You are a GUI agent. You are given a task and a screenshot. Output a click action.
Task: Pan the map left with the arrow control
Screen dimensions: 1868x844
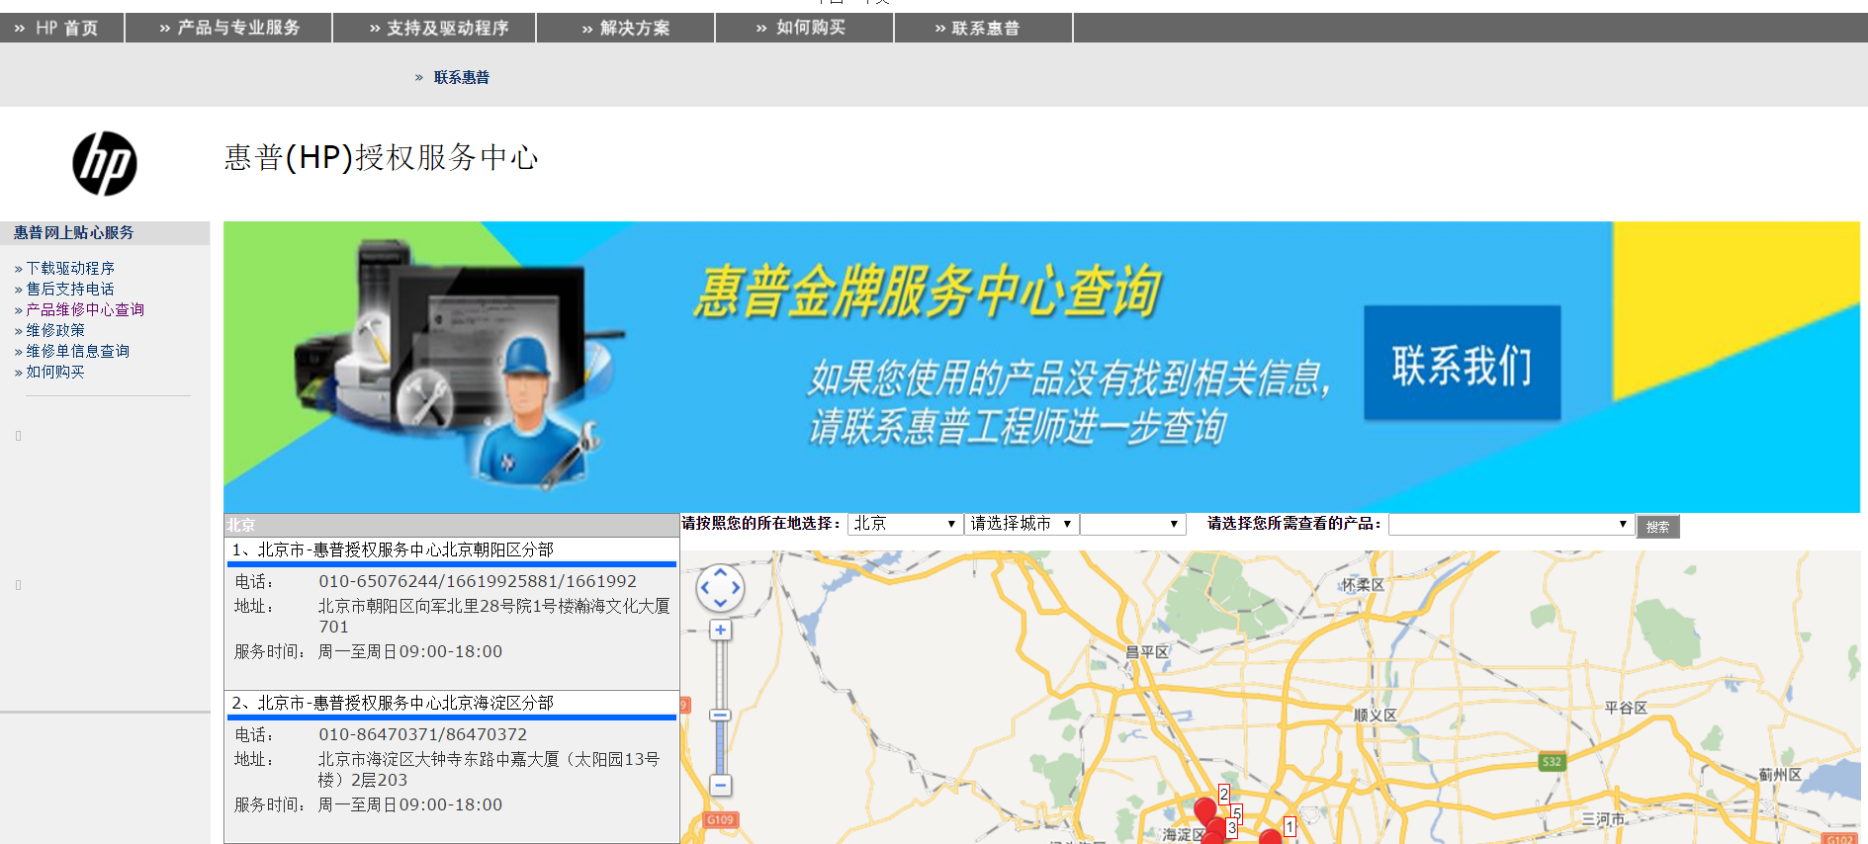(704, 588)
